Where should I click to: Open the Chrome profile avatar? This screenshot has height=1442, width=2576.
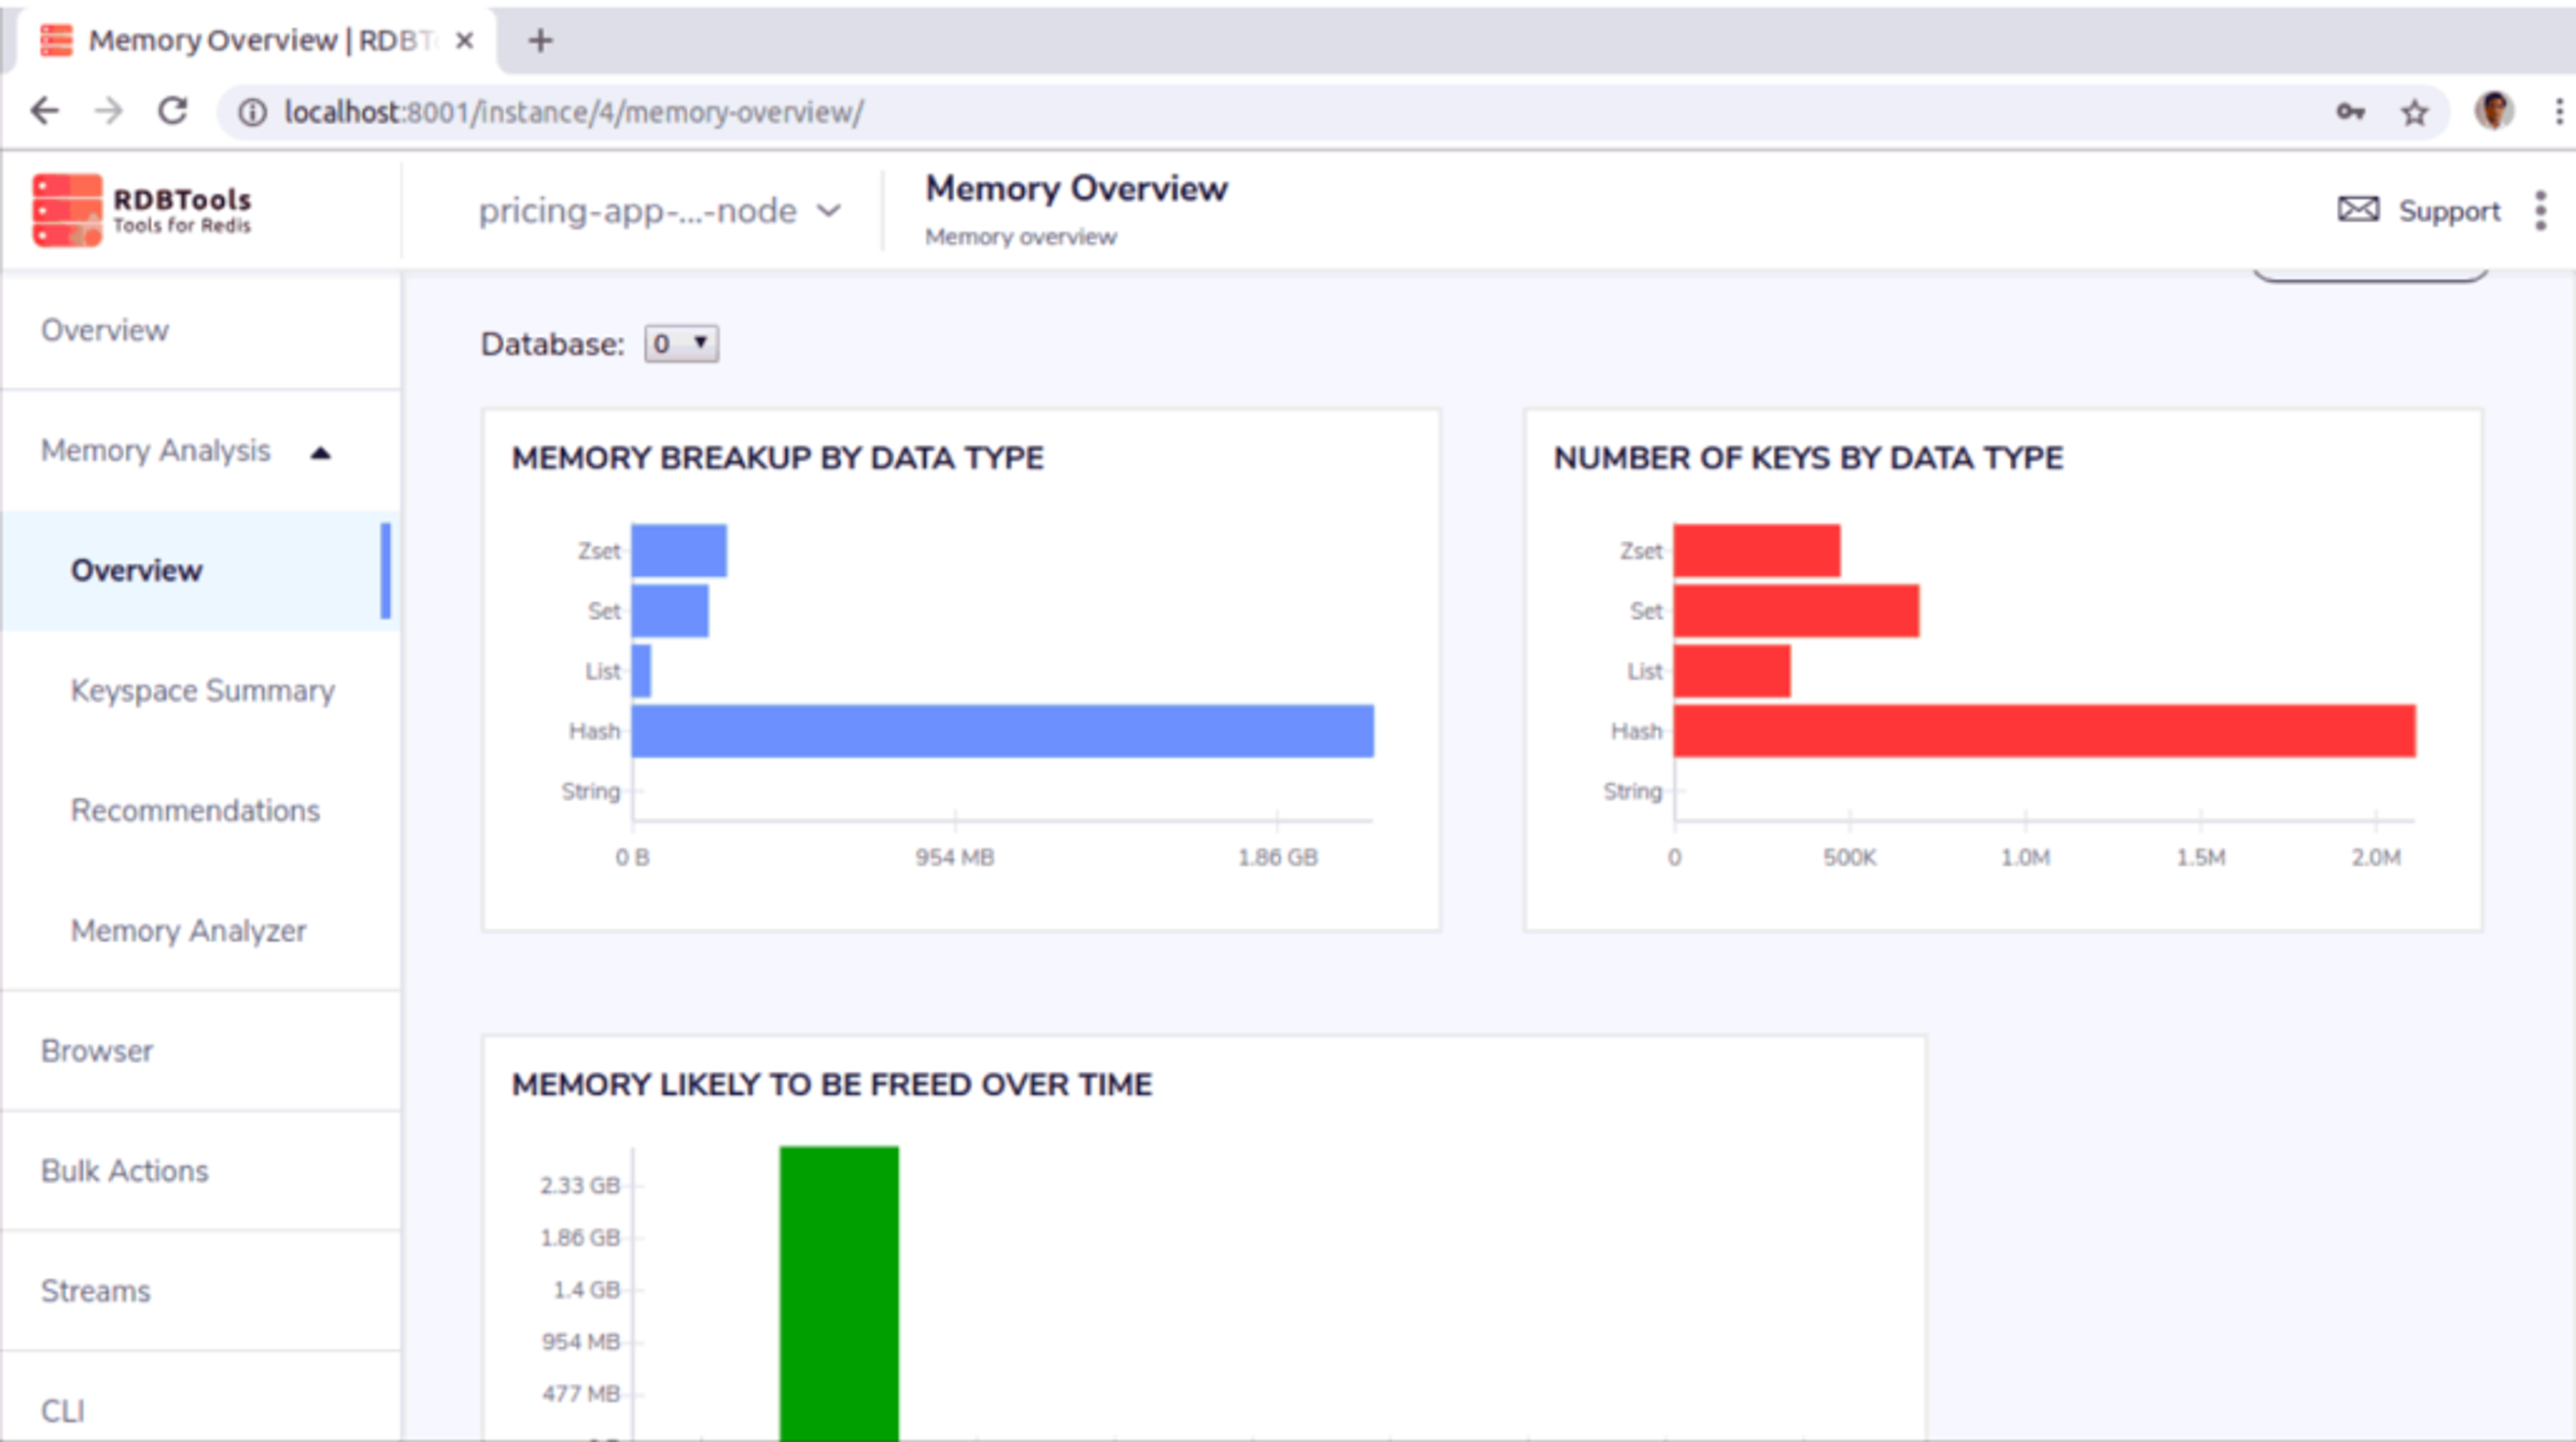(x=2493, y=111)
